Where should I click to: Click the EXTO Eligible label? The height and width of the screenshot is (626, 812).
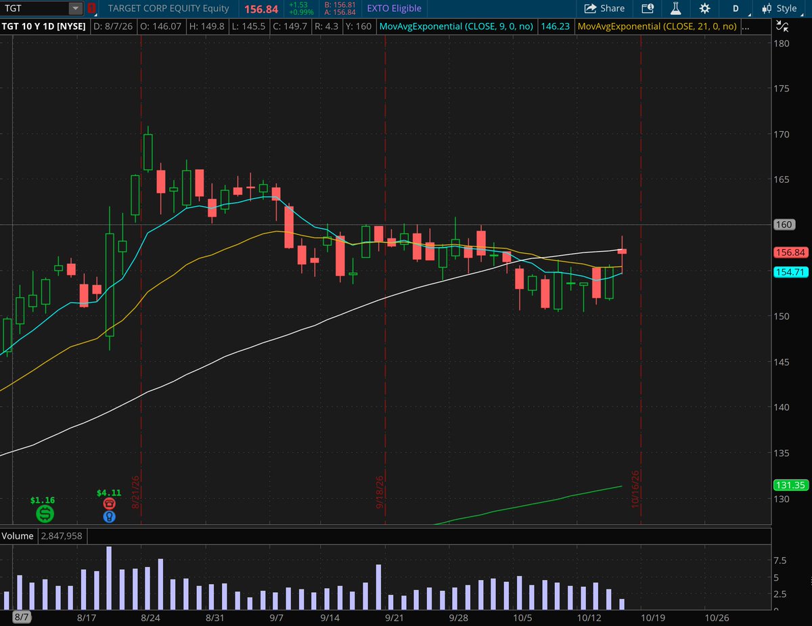click(394, 9)
